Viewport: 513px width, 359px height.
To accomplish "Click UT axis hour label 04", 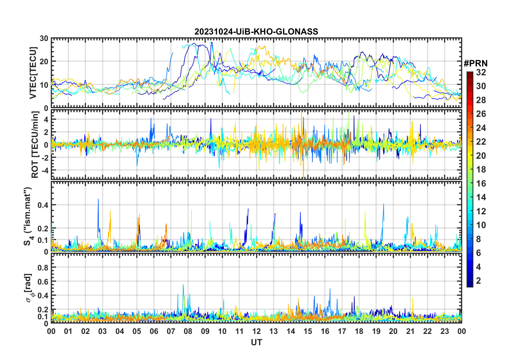I will [x=120, y=331].
